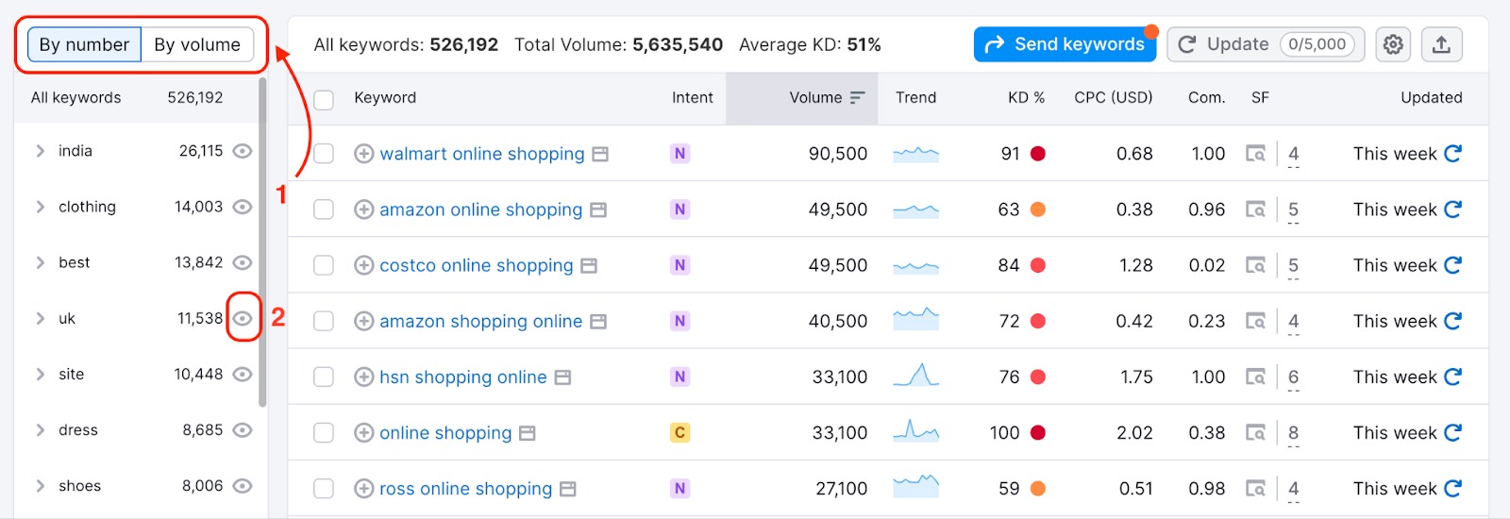This screenshot has width=1510, height=519.
Task: Open the amazon shopping online keyword link
Action: (480, 322)
